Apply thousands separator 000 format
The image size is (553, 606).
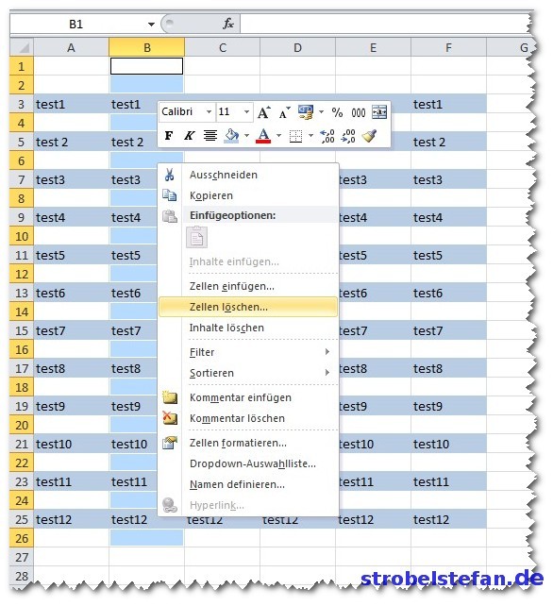click(x=359, y=112)
